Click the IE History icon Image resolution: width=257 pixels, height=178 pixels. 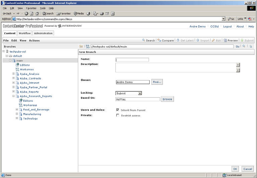[x=88, y=14]
